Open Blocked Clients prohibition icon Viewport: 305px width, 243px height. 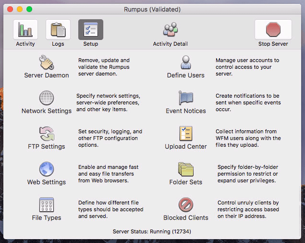[186, 205]
